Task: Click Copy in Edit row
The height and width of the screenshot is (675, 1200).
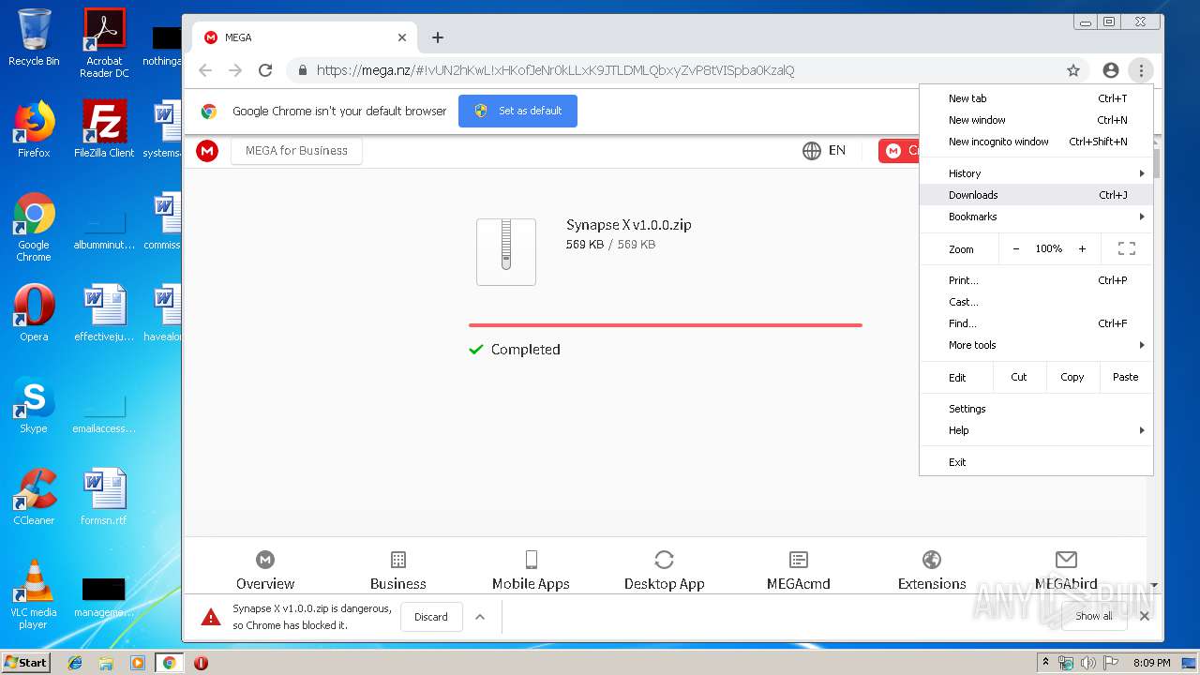Action: 1072,377
